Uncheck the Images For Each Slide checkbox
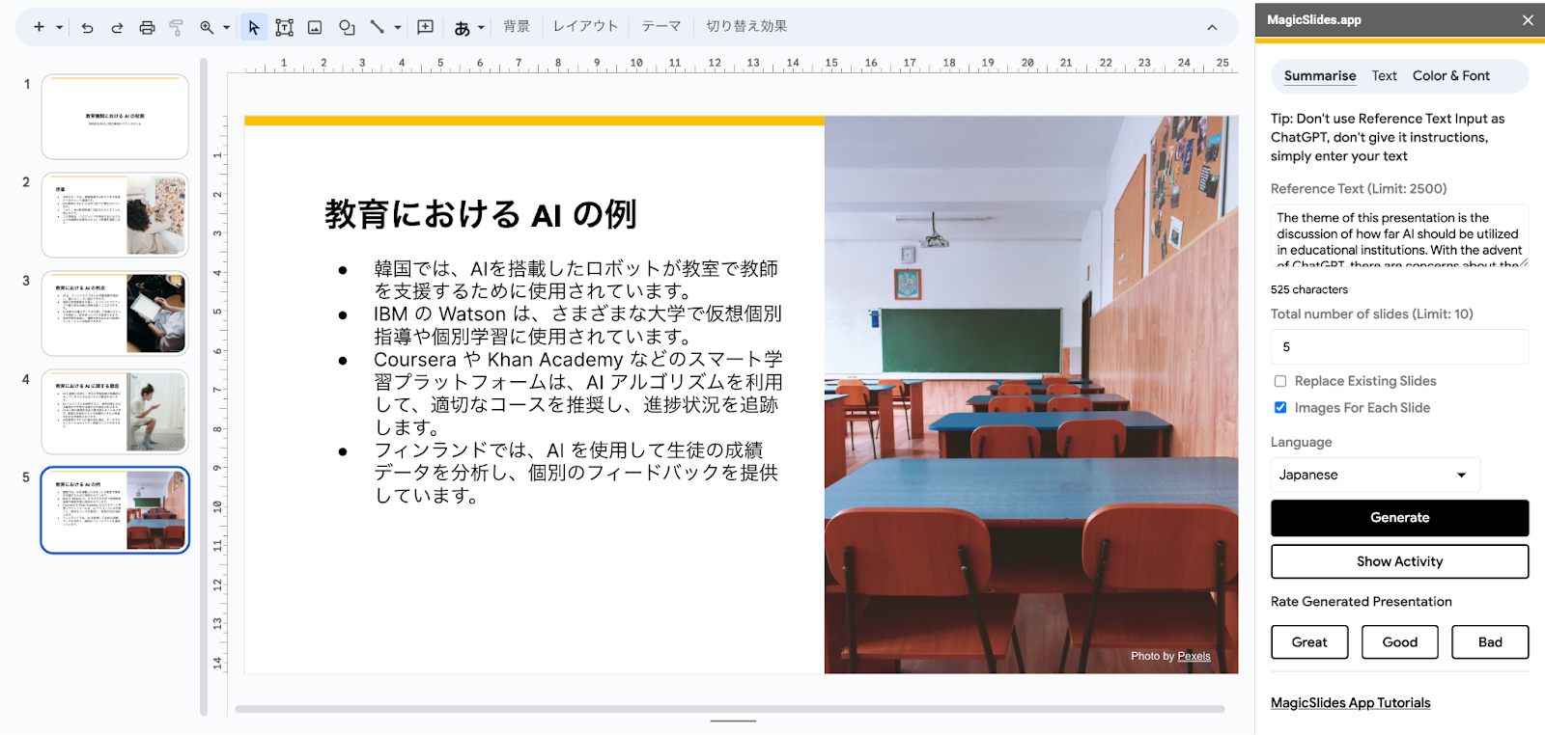 (x=1280, y=408)
